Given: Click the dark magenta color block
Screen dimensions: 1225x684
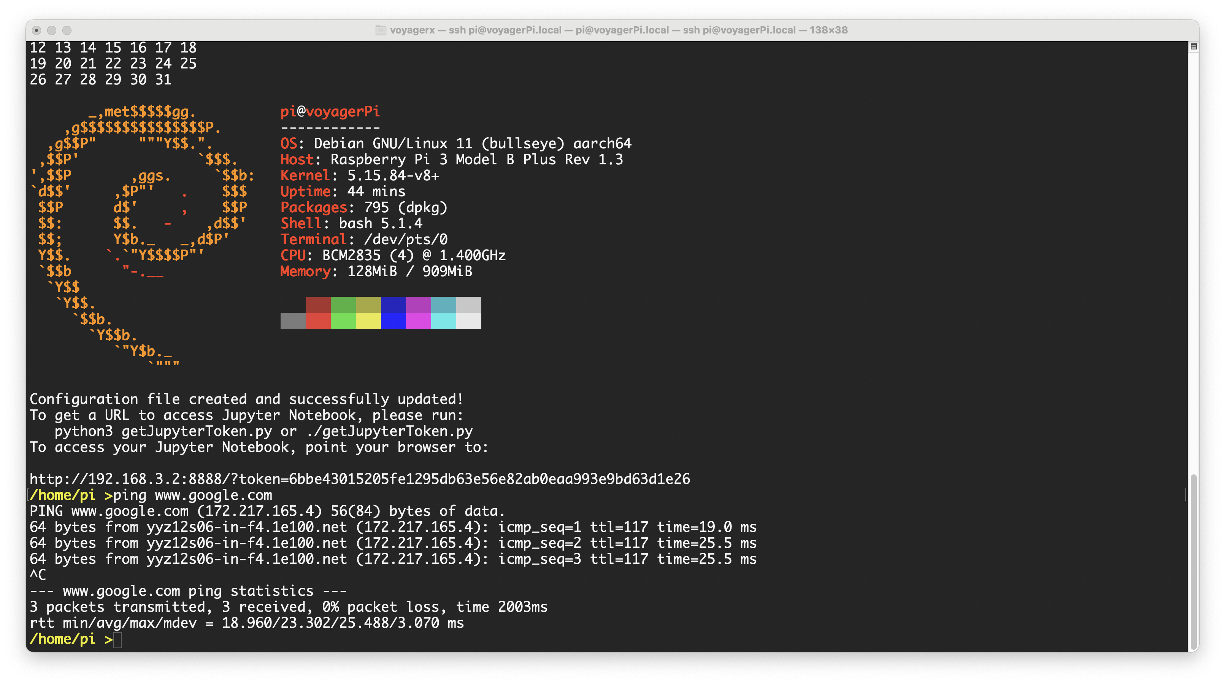Looking at the screenshot, I should [419, 304].
